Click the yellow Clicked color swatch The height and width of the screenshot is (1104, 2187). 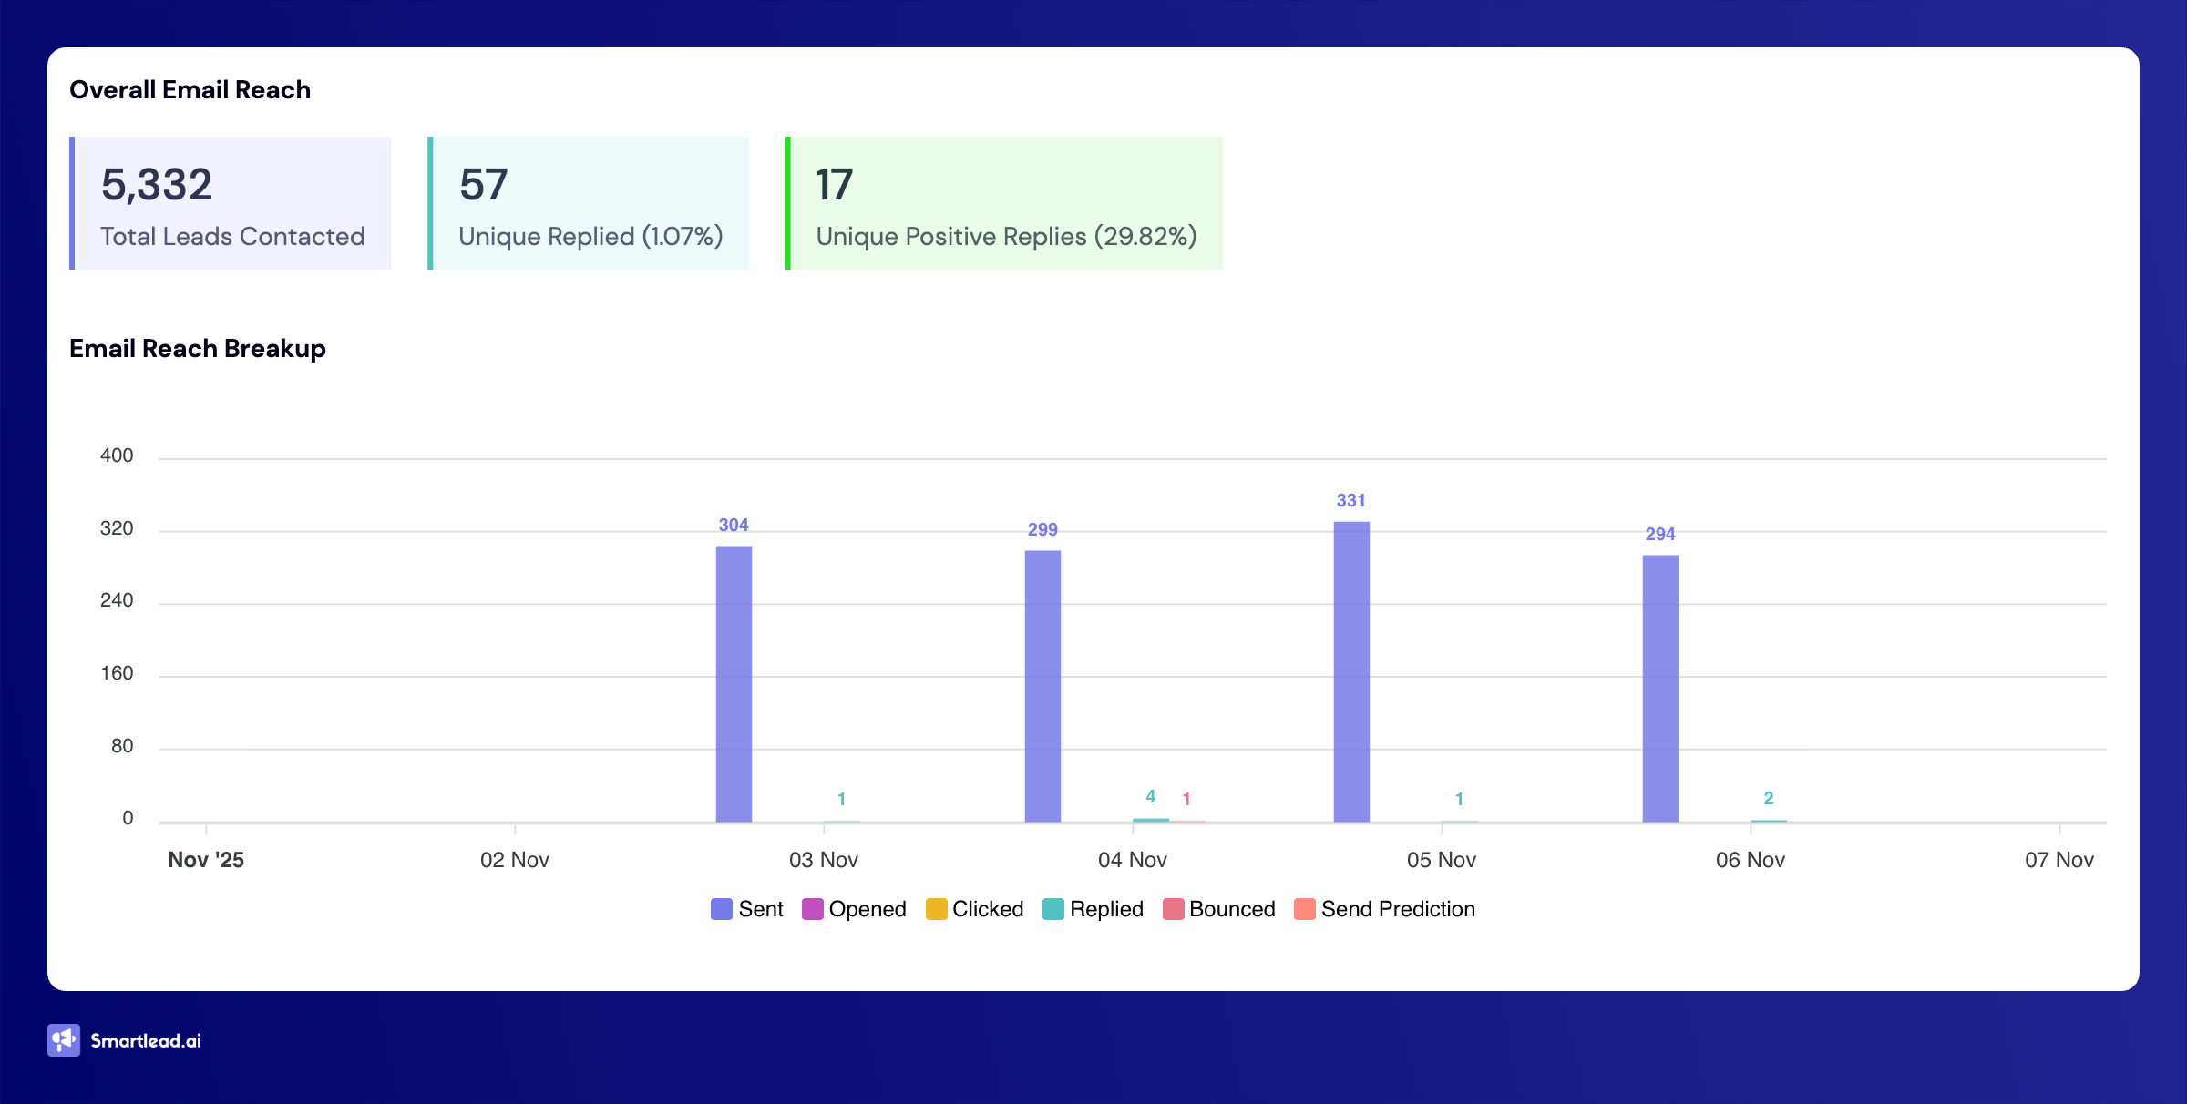pyautogui.click(x=936, y=909)
